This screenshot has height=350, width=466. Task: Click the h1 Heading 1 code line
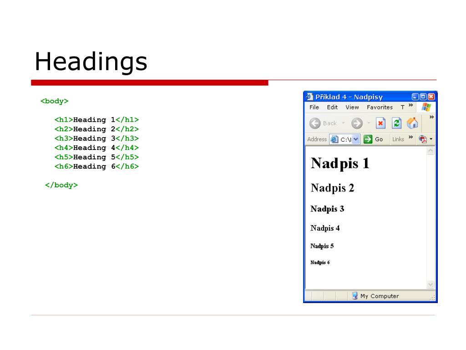point(96,120)
